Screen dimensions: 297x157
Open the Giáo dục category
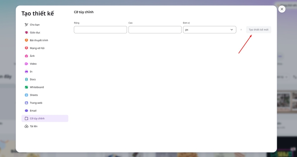click(45, 32)
